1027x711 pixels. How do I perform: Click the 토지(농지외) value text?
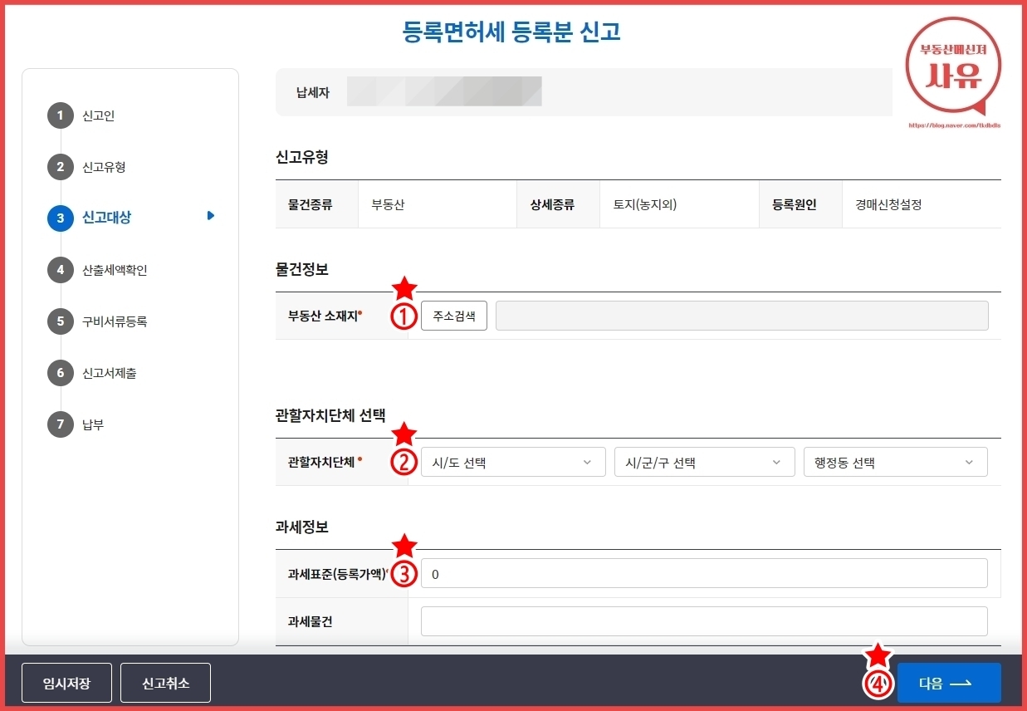pos(645,204)
